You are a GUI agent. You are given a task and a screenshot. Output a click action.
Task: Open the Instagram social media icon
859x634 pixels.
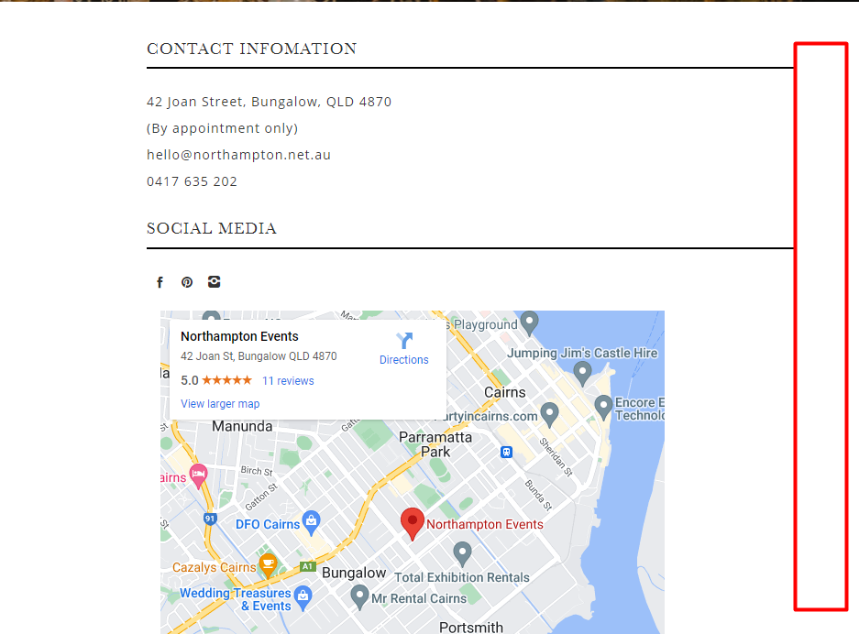click(215, 281)
